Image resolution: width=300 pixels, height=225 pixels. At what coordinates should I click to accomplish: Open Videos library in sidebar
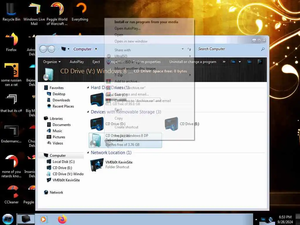pos(58,143)
